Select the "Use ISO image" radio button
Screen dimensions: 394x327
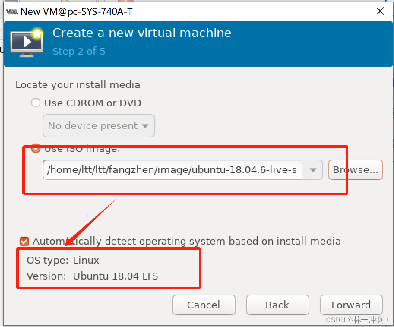[35, 148]
